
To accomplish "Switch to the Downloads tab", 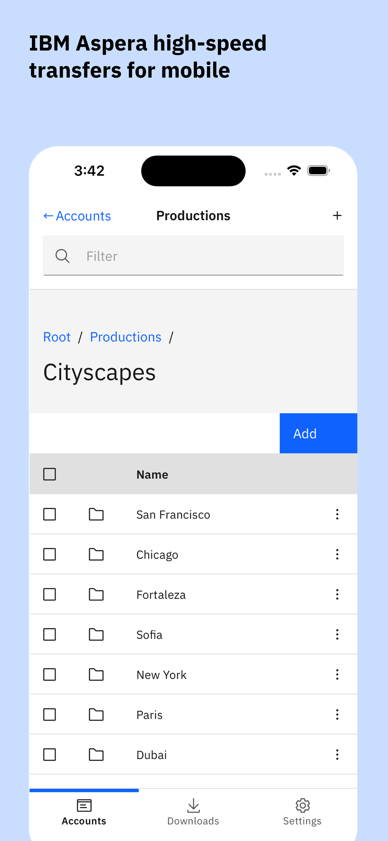I will tap(193, 812).
